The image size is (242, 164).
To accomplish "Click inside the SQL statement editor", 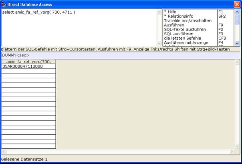I will 79,28.
